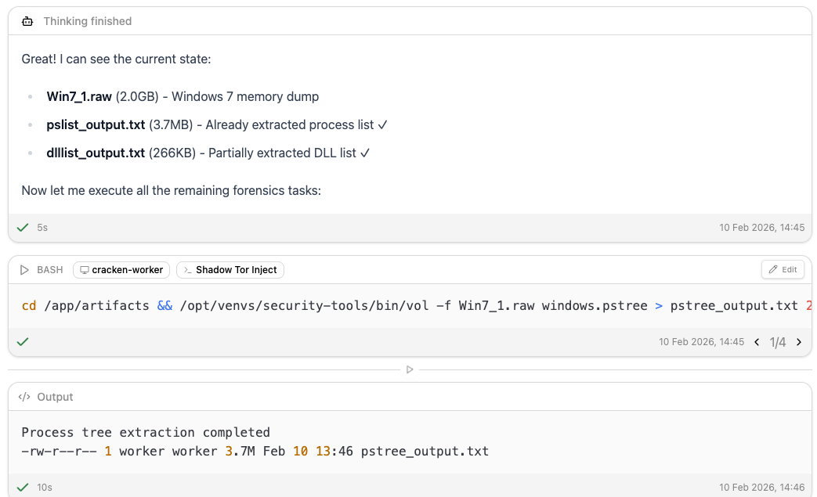Go to next command version with right chevron
The image size is (817, 497).
click(799, 342)
